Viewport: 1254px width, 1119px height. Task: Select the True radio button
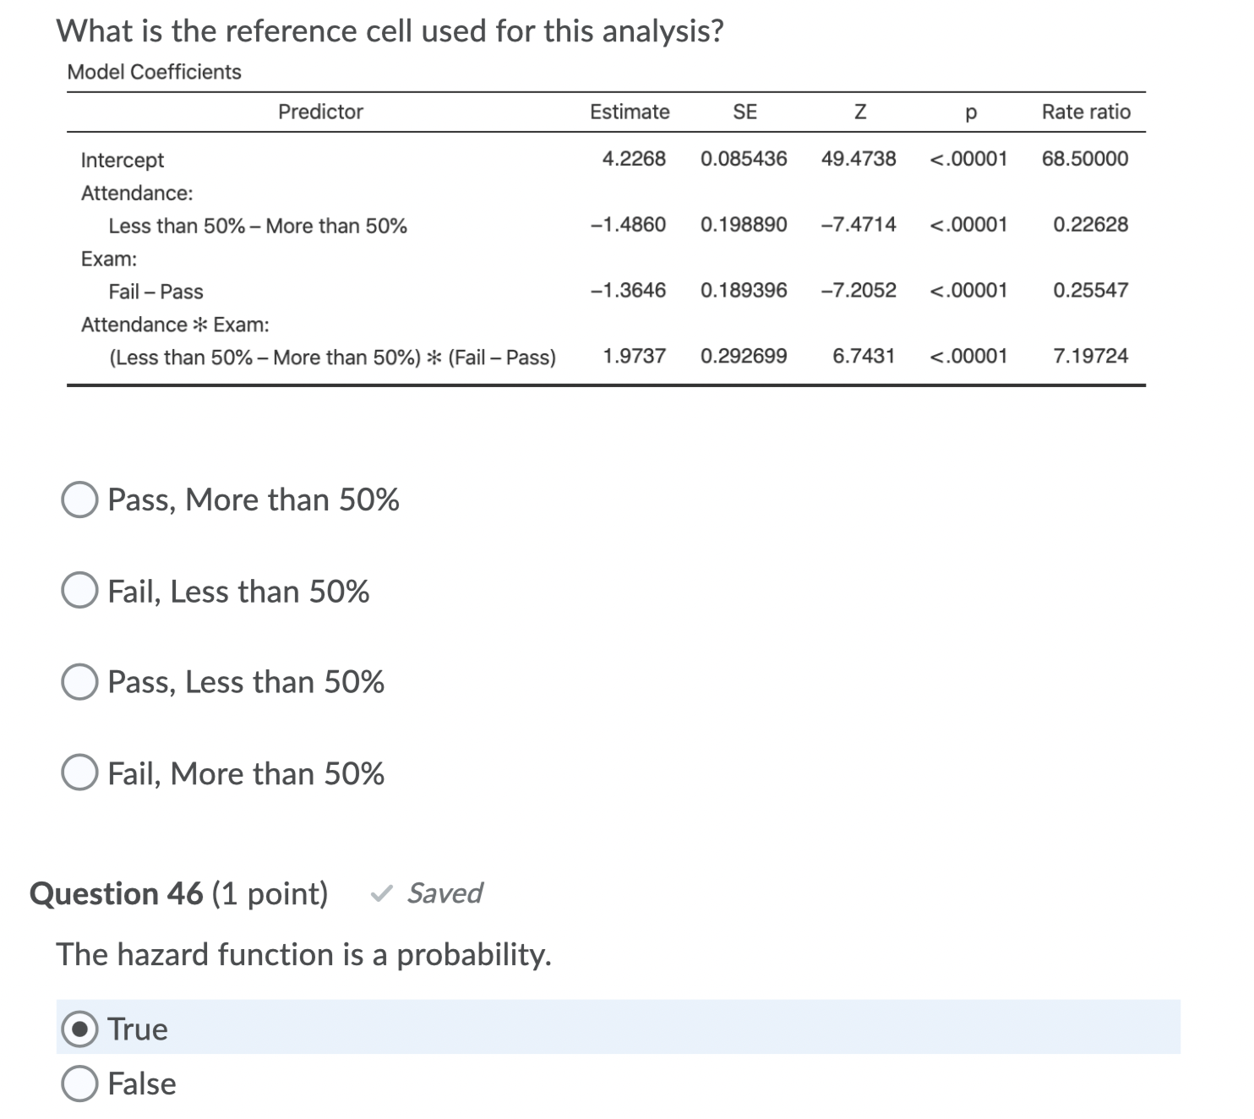80,1029
